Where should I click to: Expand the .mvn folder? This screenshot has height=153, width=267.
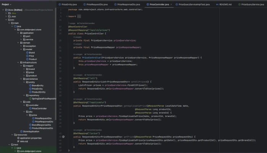[x=6, y=16]
